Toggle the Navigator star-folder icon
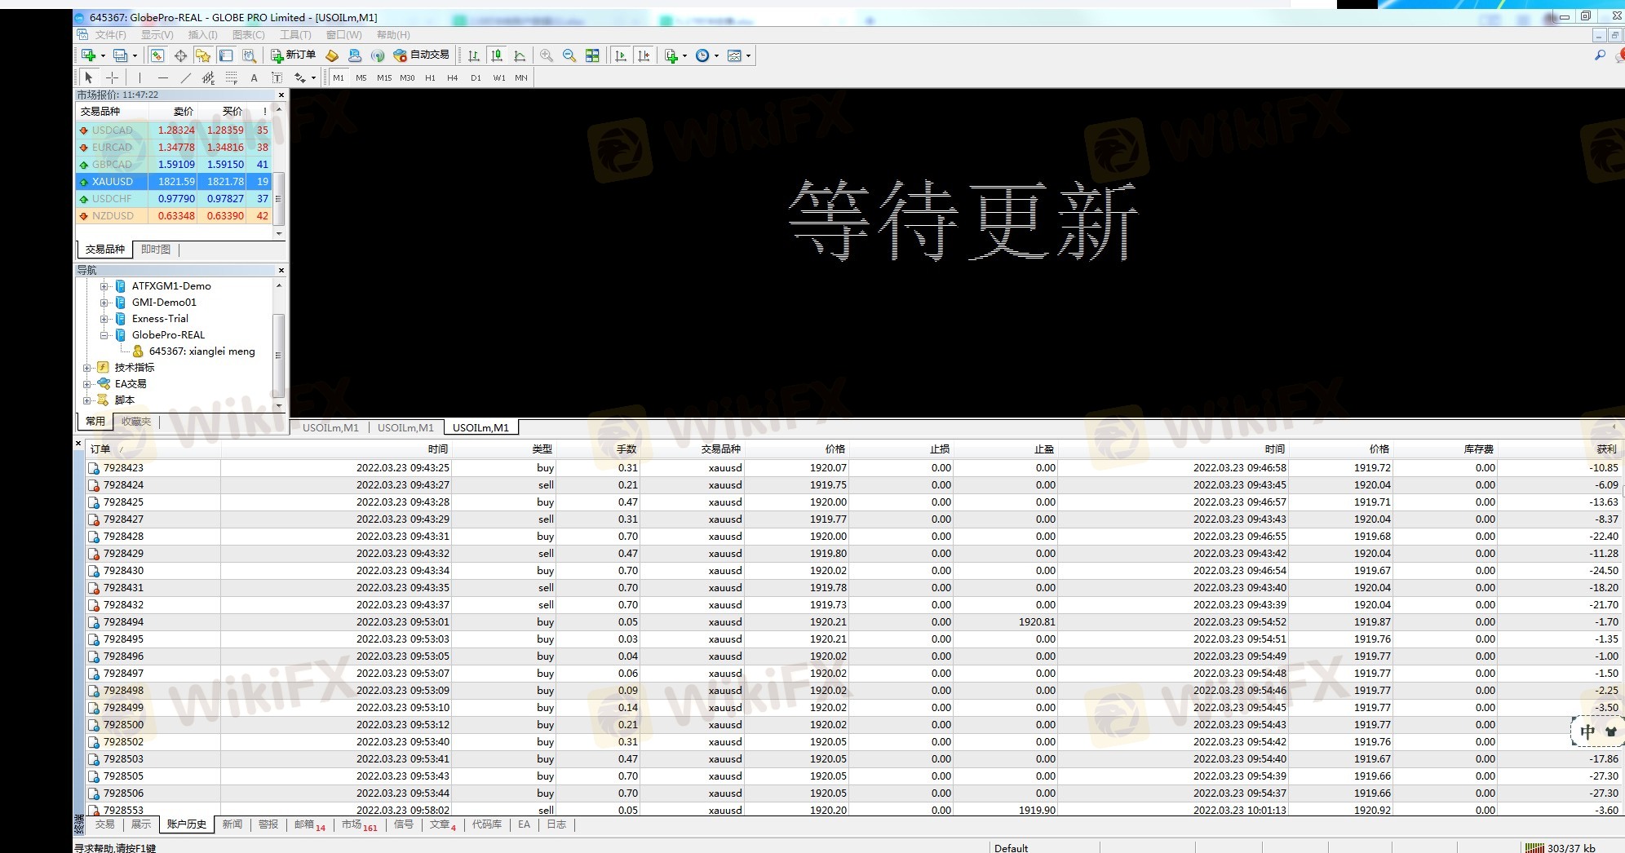The image size is (1625, 853). tap(203, 55)
